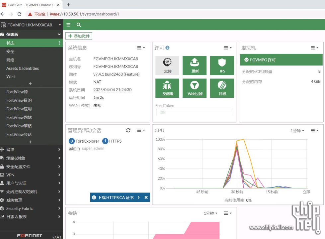This screenshot has height=239, width=325.
Task: Open a new browser tab
Action: 68,5
